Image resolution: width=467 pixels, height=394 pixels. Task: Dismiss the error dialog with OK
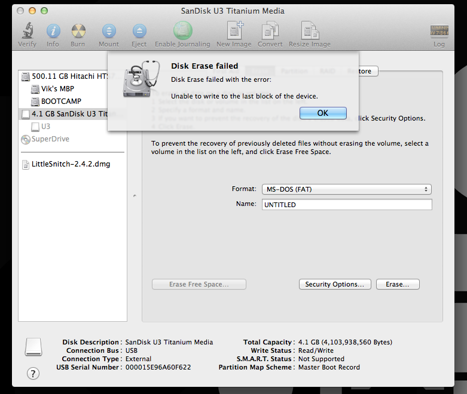(323, 113)
